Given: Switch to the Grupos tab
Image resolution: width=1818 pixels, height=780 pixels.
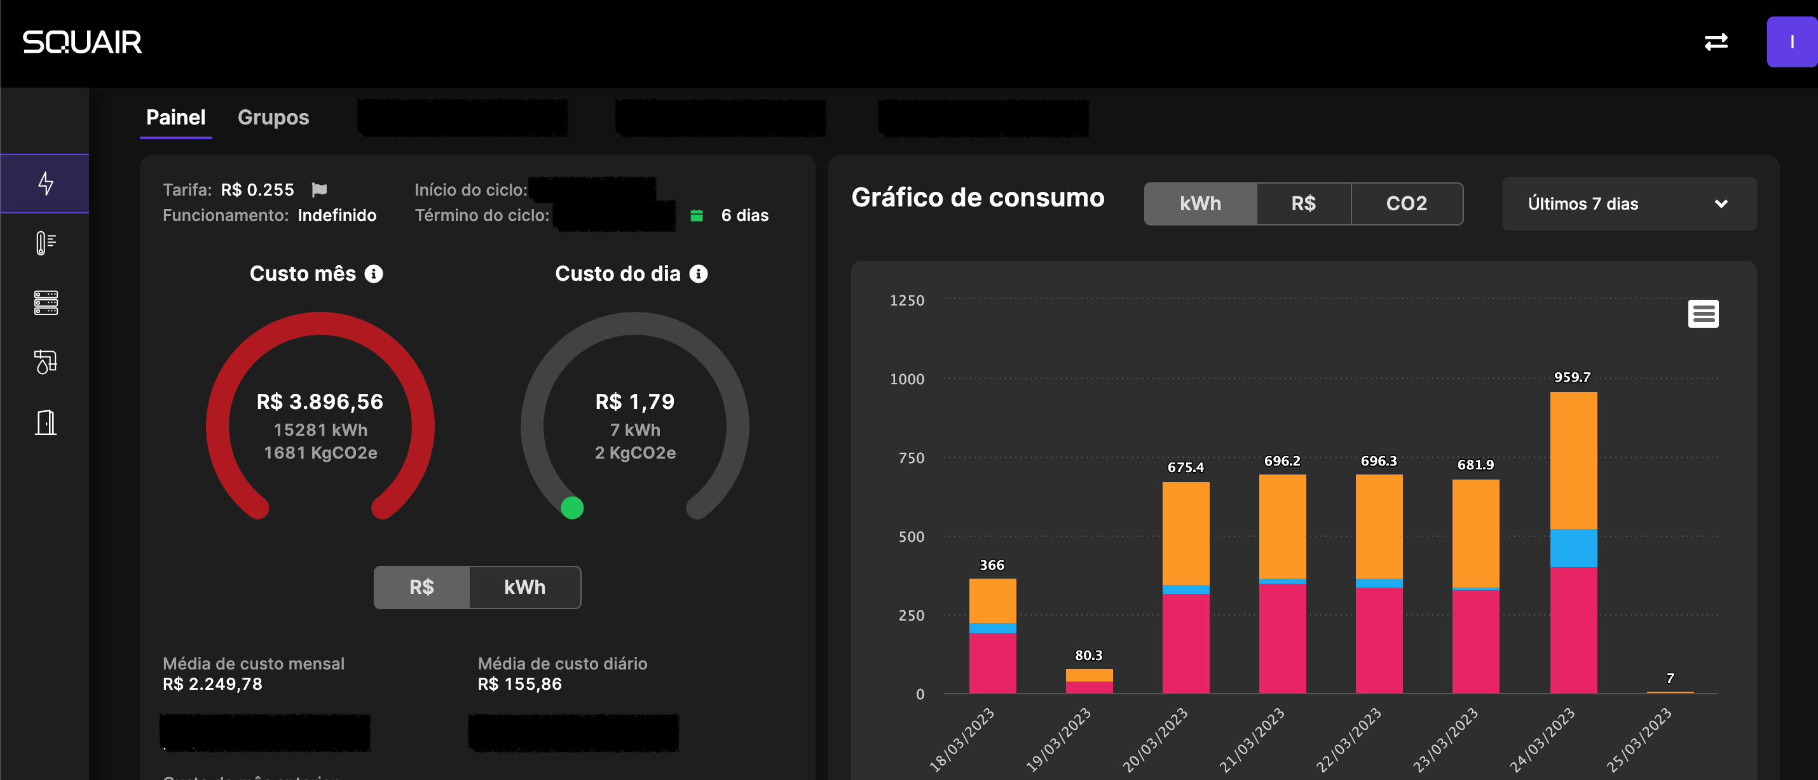Looking at the screenshot, I should (273, 117).
